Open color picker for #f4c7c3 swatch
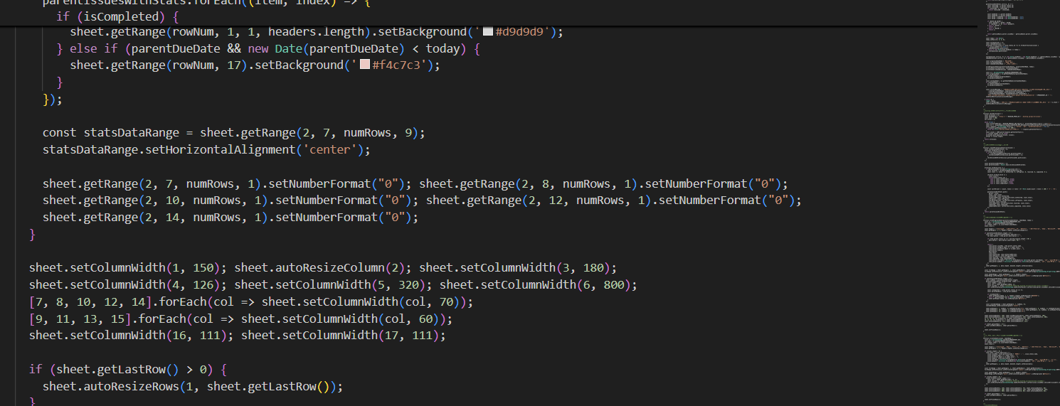 [x=365, y=65]
